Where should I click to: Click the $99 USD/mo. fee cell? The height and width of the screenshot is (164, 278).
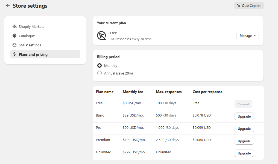[x=133, y=127]
